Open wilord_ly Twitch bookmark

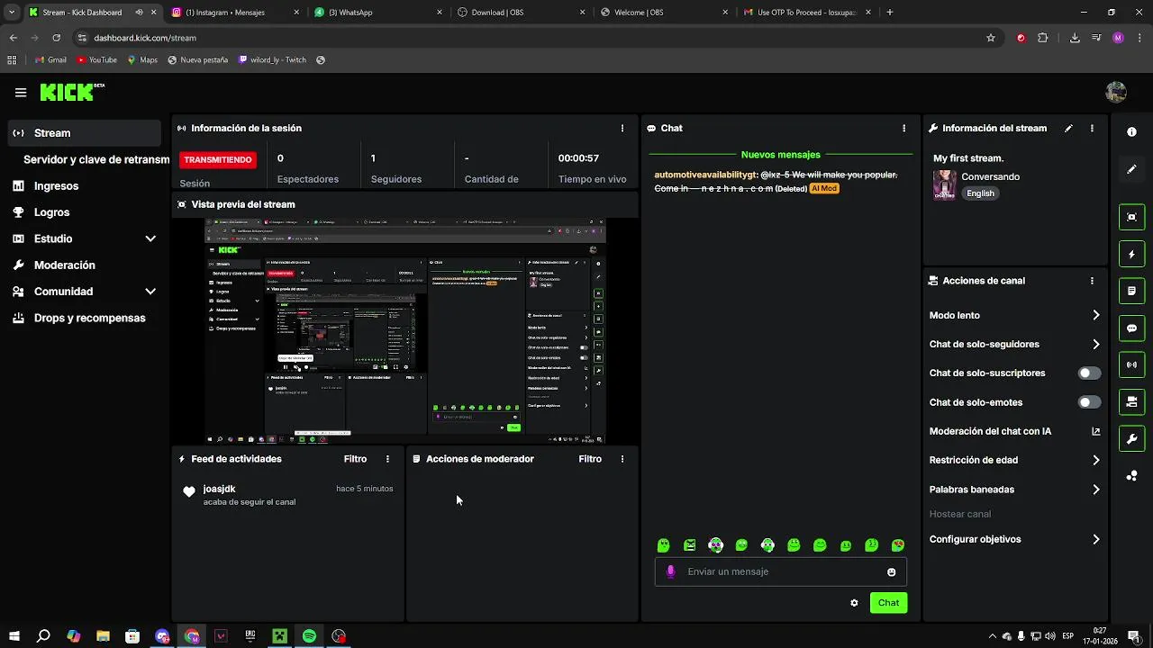[x=272, y=60]
